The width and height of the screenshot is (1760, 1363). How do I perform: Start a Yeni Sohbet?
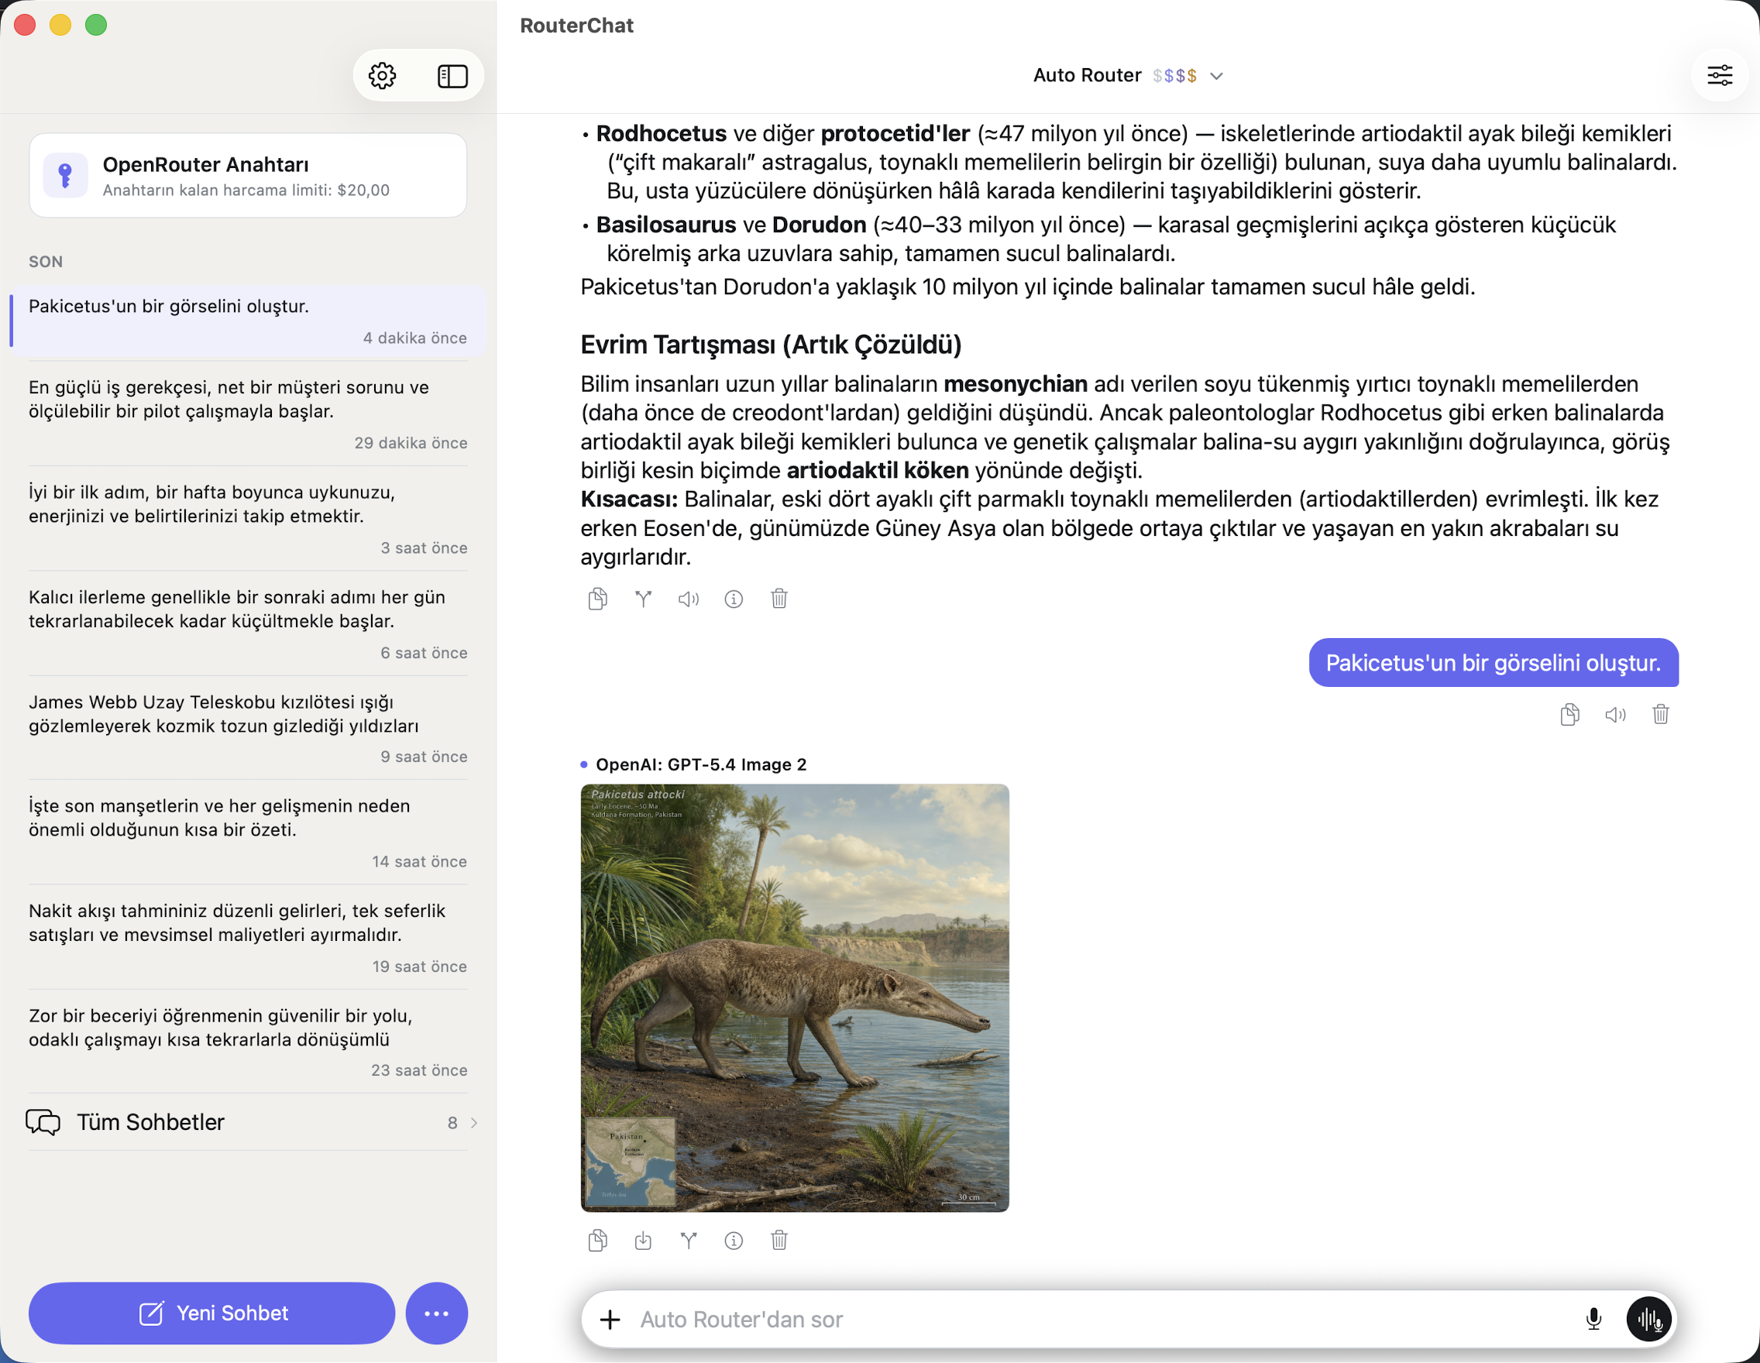click(212, 1313)
